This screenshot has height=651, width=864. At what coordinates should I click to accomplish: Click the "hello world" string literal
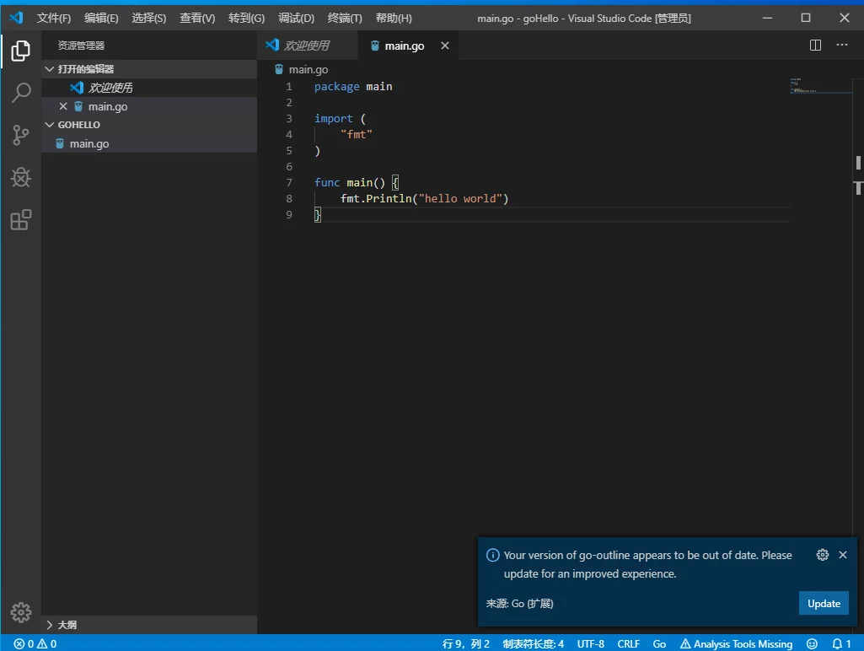(460, 198)
